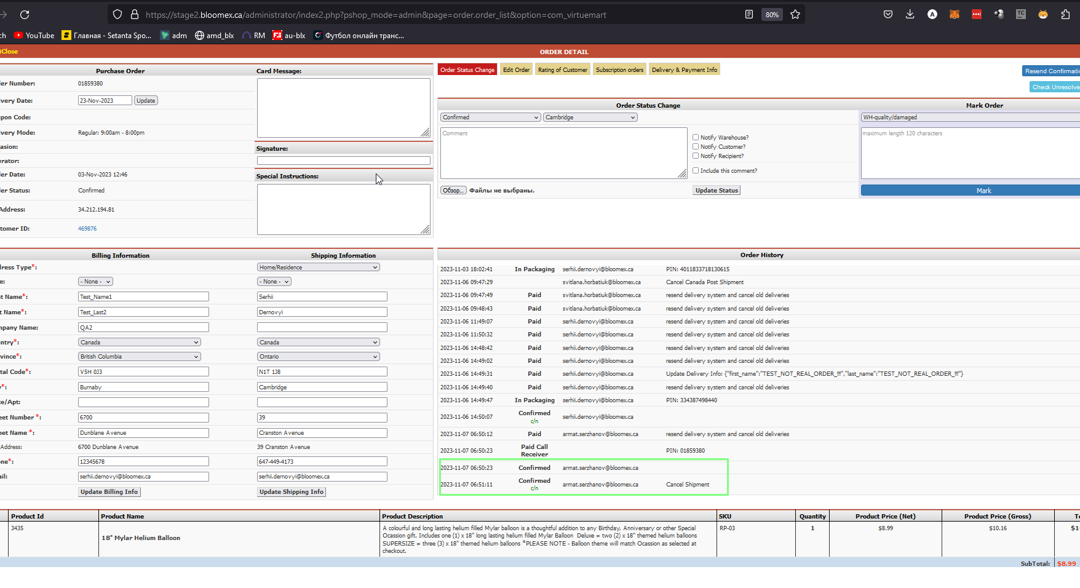
Task: Click shipping phone 647-449-4173 field
Action: pyautogui.click(x=322, y=461)
